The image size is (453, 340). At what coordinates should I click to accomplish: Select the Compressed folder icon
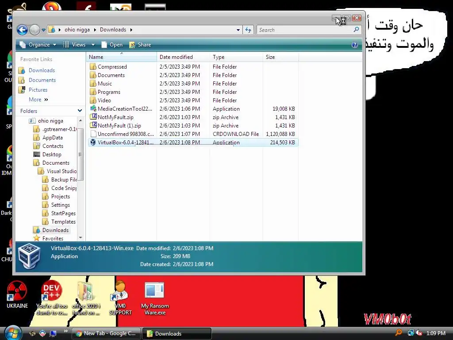click(93, 67)
